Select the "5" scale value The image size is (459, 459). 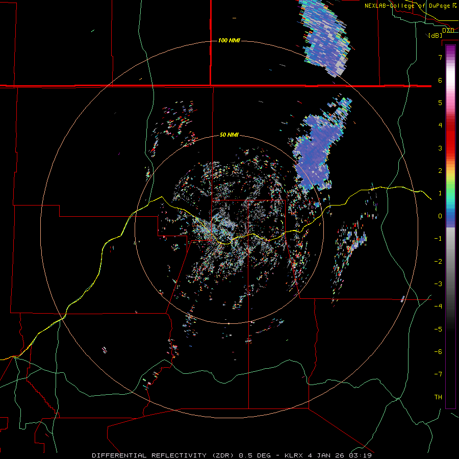[x=440, y=103]
